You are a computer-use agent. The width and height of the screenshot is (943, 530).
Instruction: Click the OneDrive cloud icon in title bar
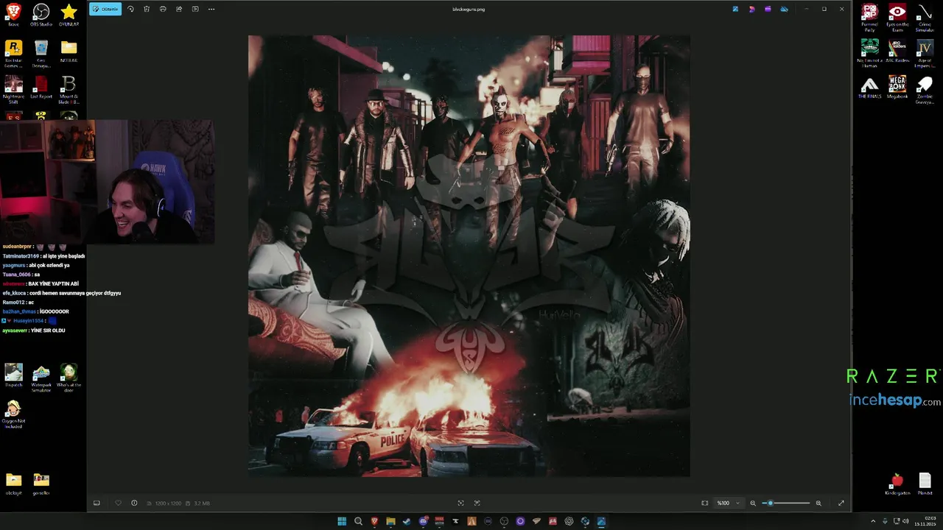pyautogui.click(x=784, y=9)
